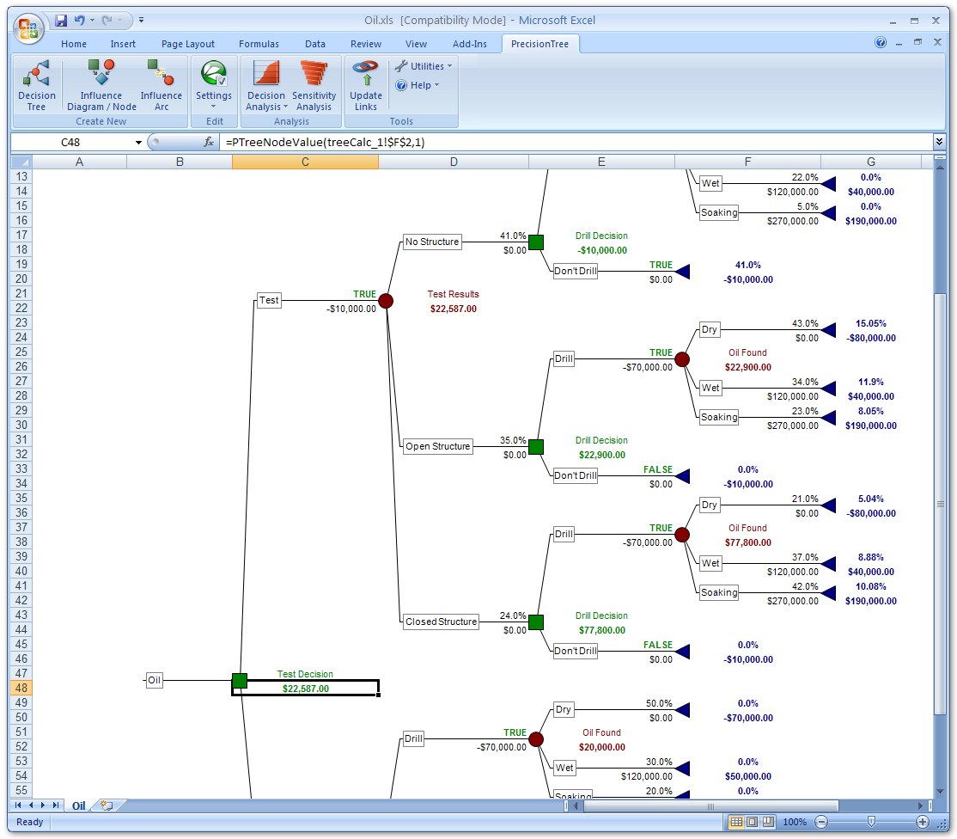Open the Name Box dropdown
This screenshot has width=957, height=839.
pos(138,143)
